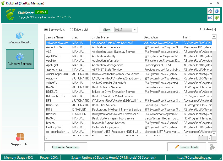
Task: Click the 157 item(s) count label
Action: click(208, 29)
